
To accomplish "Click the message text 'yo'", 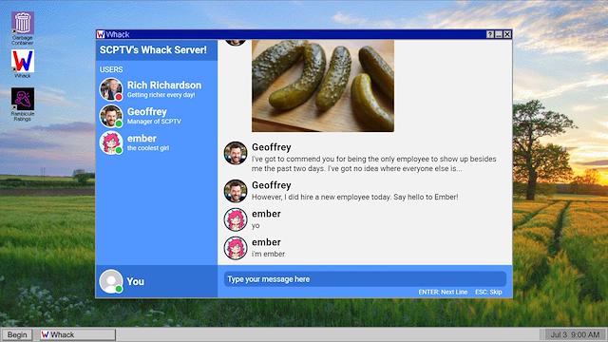I will [256, 226].
